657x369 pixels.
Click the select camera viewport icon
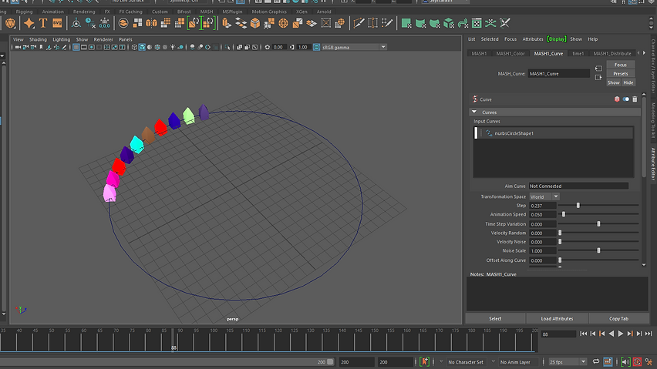pos(18,47)
